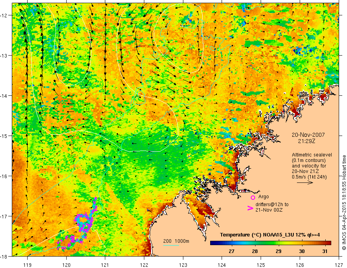Select the 21:29Z time label
Viewport: 347px width, 268px height.
[306, 141]
